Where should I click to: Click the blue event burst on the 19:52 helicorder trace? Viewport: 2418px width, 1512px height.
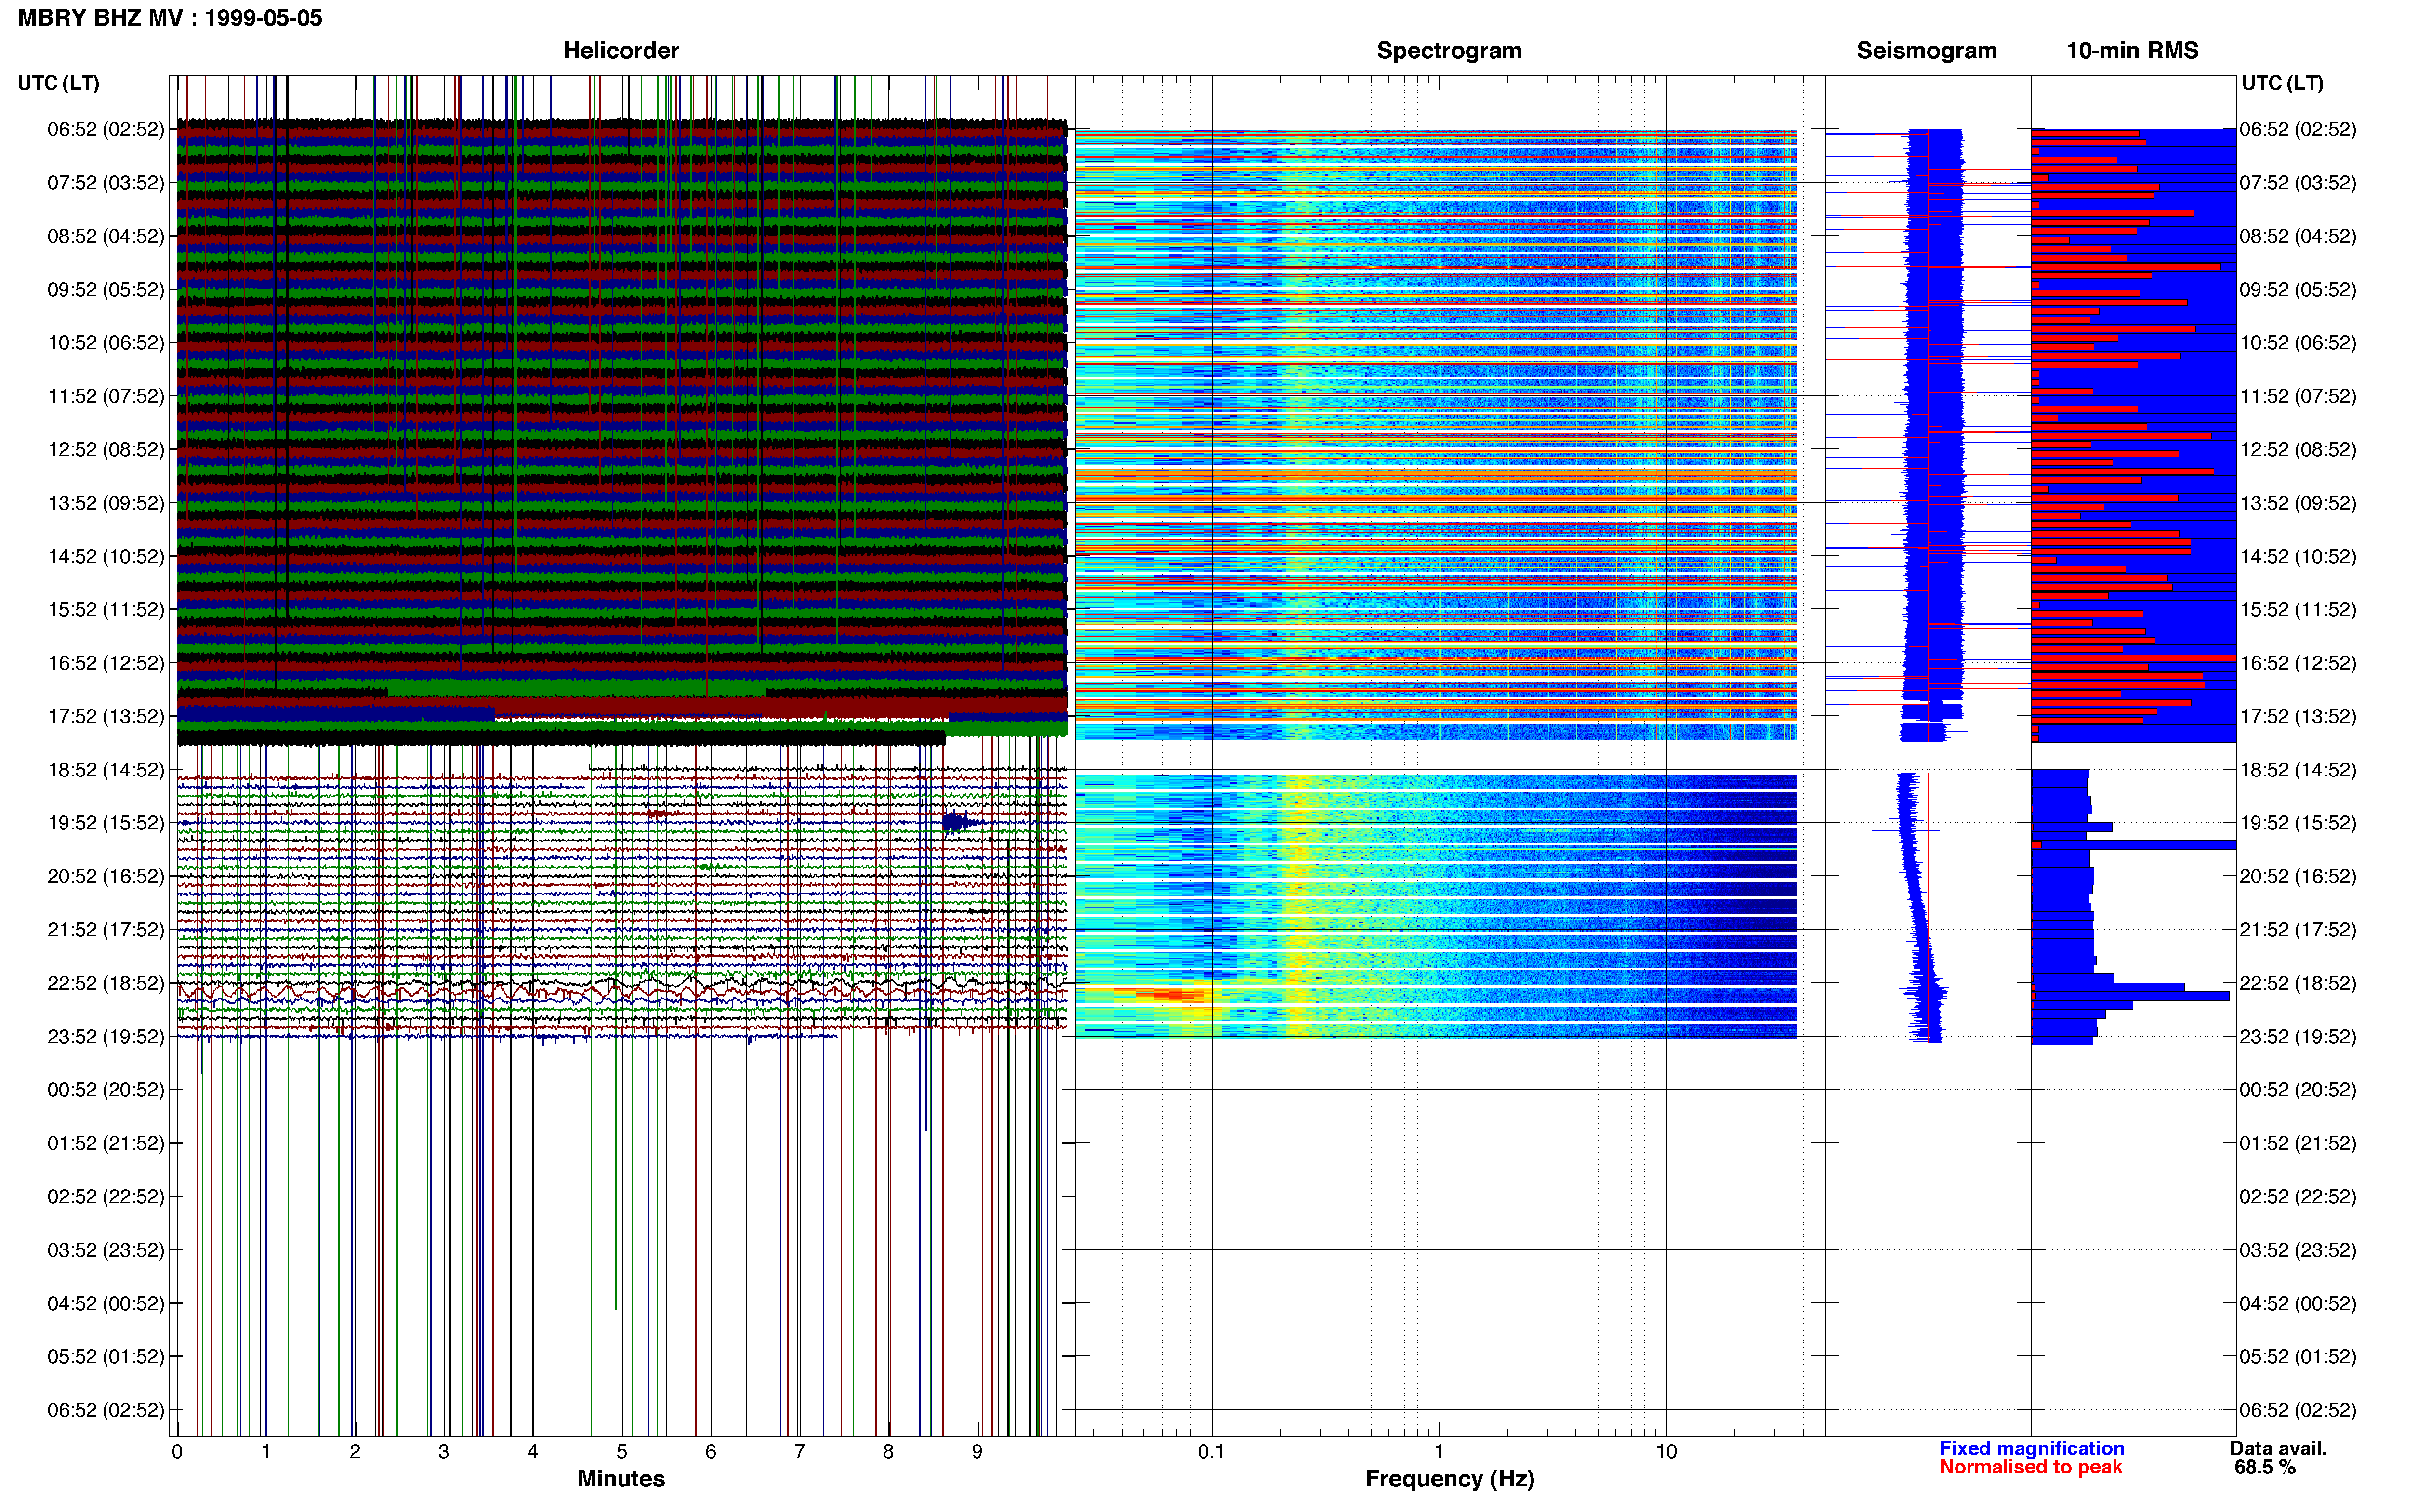956,822
